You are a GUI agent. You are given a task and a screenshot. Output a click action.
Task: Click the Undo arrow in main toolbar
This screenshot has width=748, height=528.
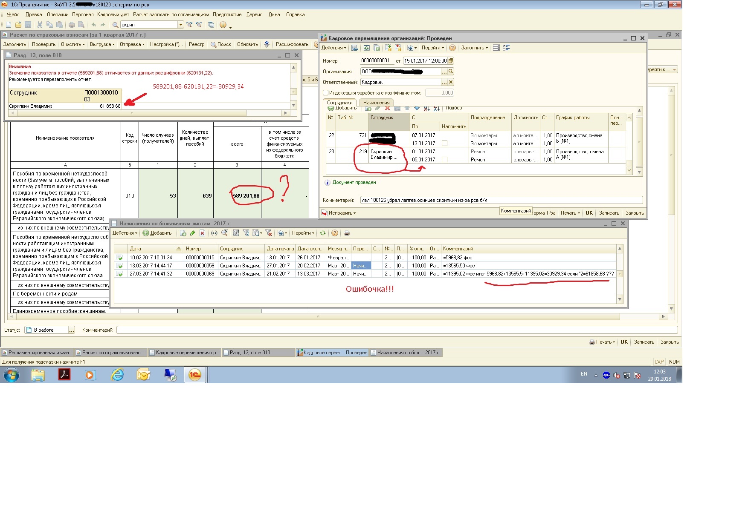click(x=94, y=25)
